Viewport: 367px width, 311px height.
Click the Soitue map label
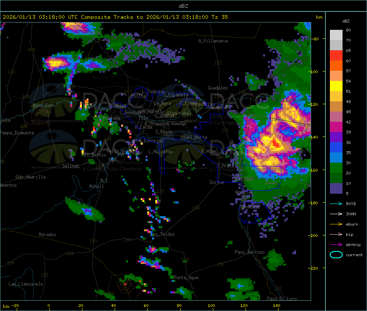point(217,182)
